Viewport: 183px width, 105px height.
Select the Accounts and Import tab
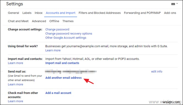pos(60,13)
